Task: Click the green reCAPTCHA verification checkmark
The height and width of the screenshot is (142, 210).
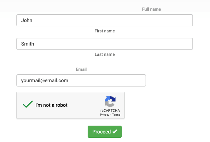Action: tap(28, 104)
